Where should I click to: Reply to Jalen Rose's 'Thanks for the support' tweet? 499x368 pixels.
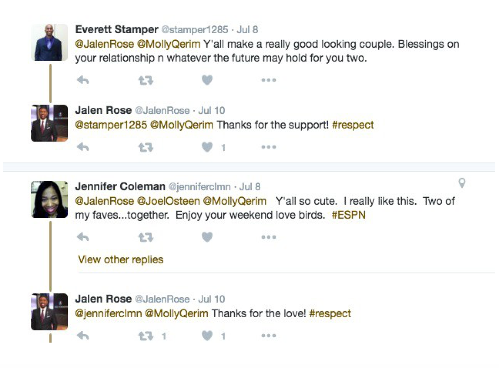[x=83, y=147]
